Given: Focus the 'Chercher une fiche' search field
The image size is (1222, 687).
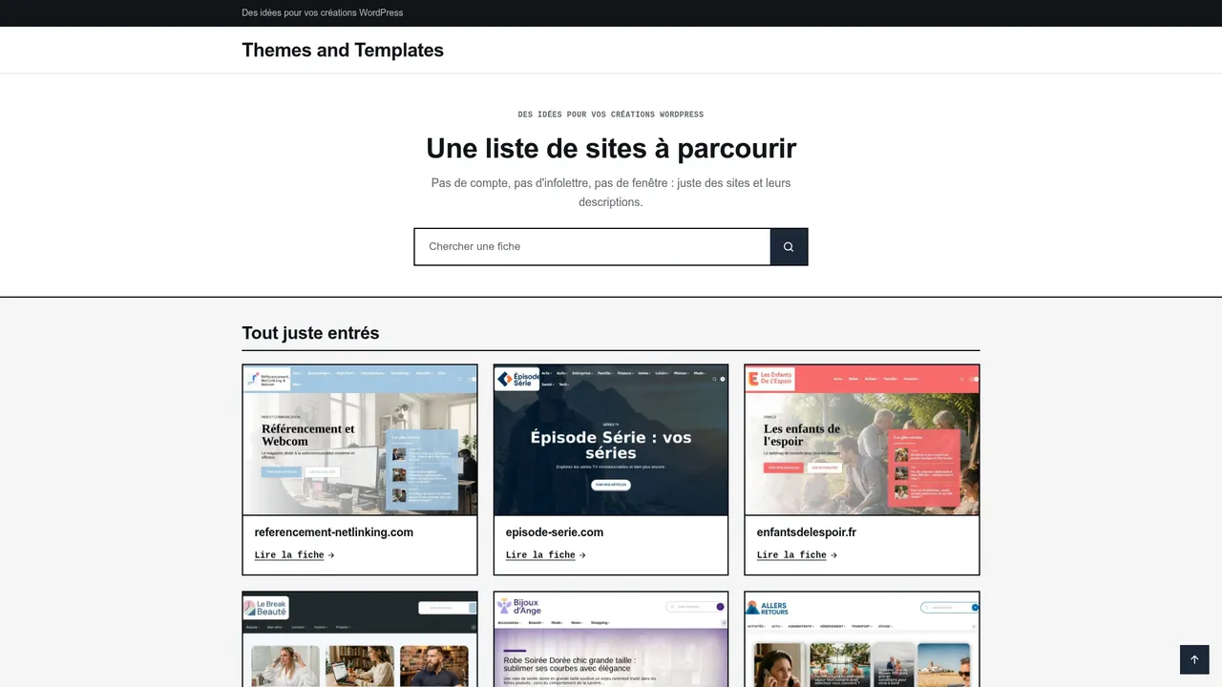Looking at the screenshot, I should [592, 246].
